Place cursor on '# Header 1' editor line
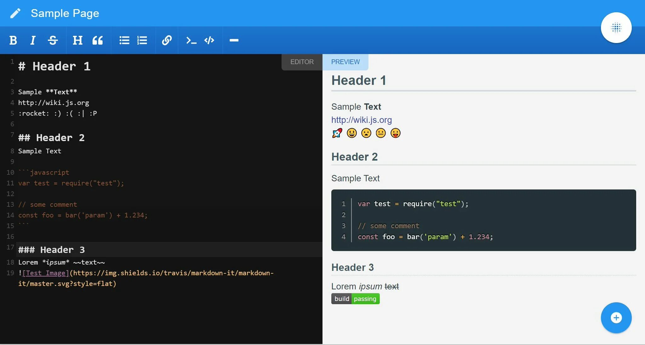 click(54, 66)
